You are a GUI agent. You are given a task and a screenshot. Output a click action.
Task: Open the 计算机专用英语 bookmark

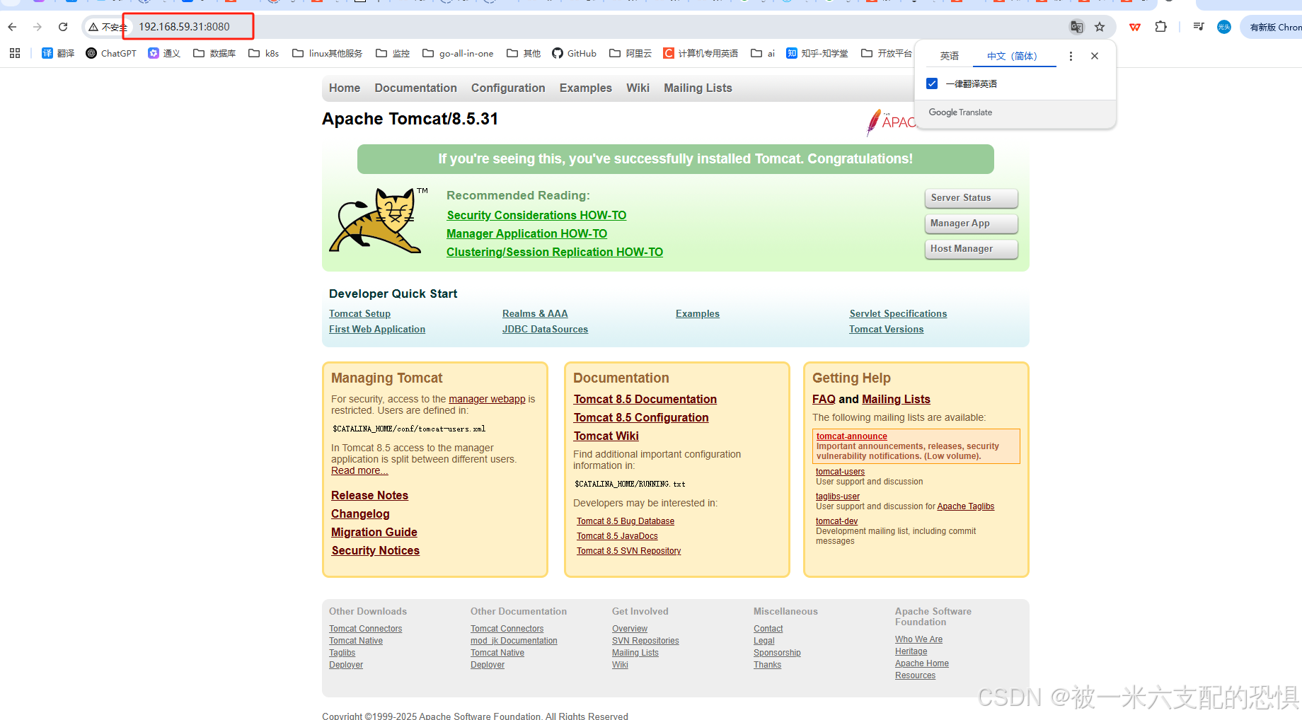701,53
